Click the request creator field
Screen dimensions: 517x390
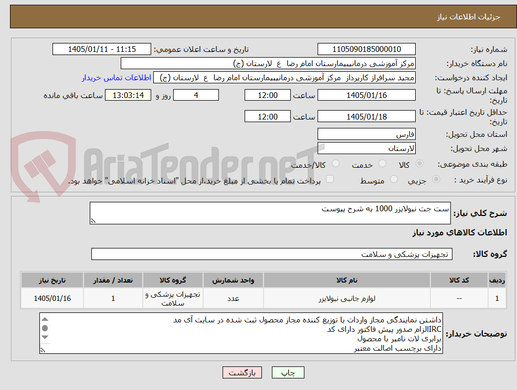point(284,78)
